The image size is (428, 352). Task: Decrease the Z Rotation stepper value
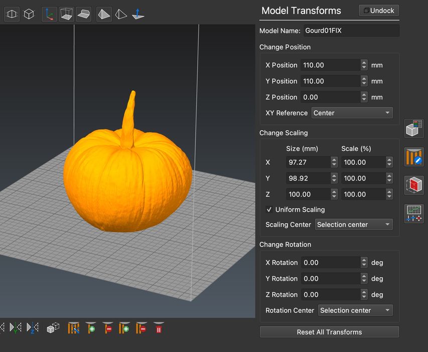coord(364,297)
